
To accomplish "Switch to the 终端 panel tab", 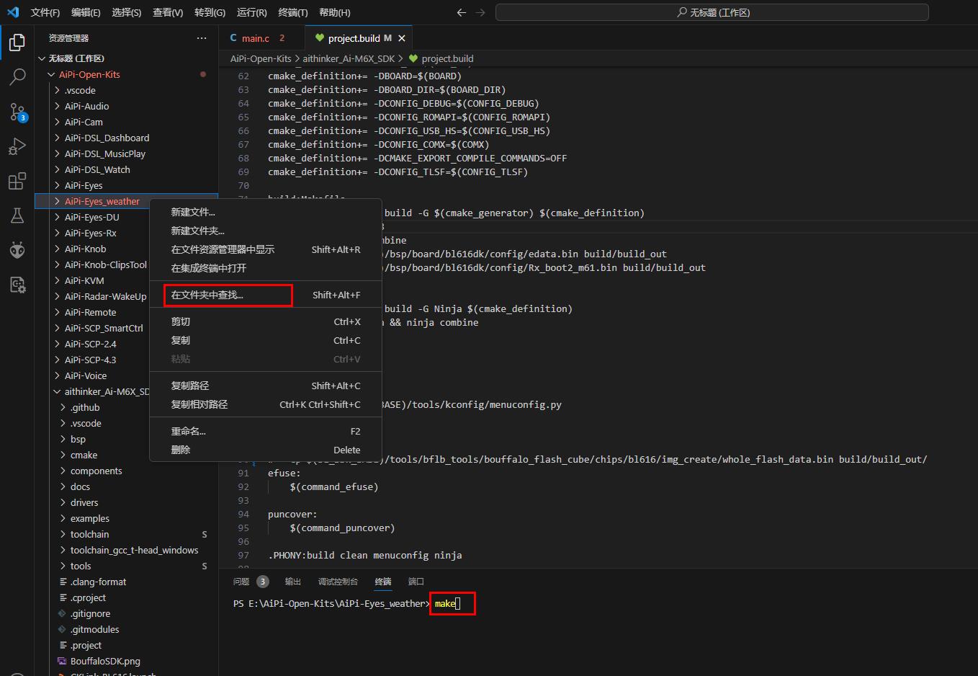I will [x=383, y=582].
